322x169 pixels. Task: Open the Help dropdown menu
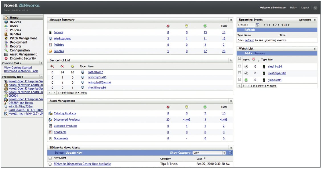pyautogui.click(x=293, y=8)
